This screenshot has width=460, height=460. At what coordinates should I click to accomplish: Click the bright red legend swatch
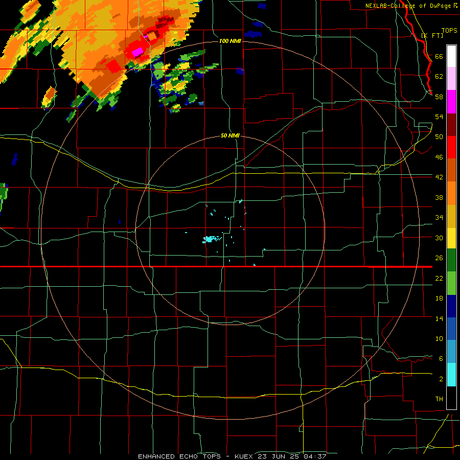pos(451,147)
